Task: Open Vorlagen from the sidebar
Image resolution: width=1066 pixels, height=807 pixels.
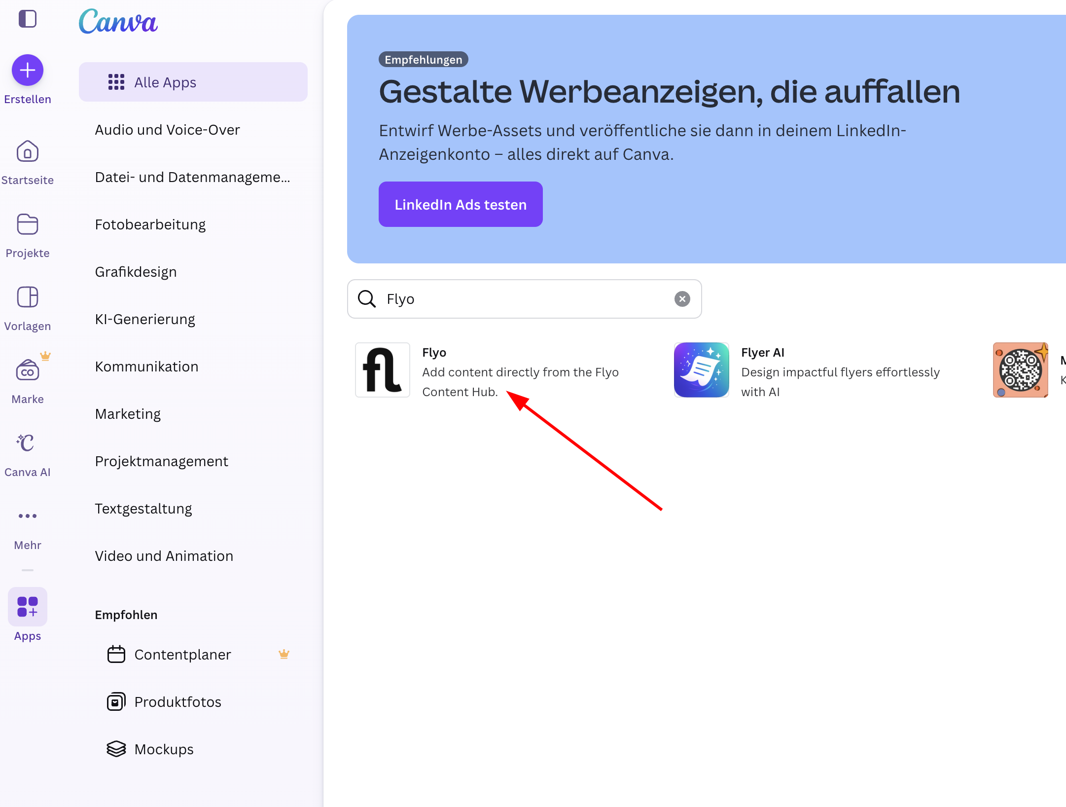Action: [27, 297]
